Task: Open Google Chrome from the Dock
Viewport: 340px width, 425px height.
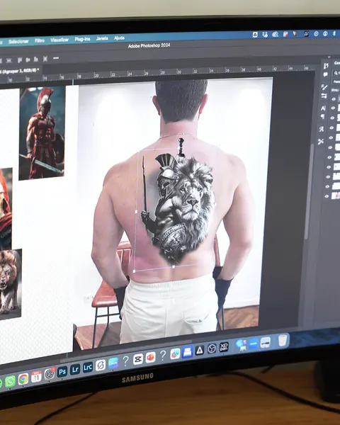Action: [x=23, y=379]
